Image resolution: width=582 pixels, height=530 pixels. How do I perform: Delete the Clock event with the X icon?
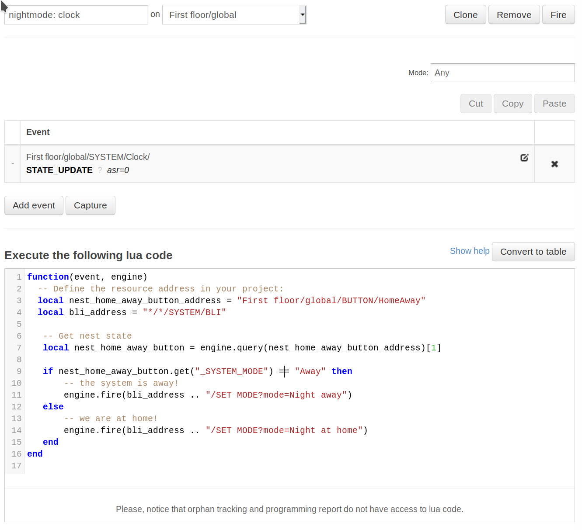coord(554,164)
